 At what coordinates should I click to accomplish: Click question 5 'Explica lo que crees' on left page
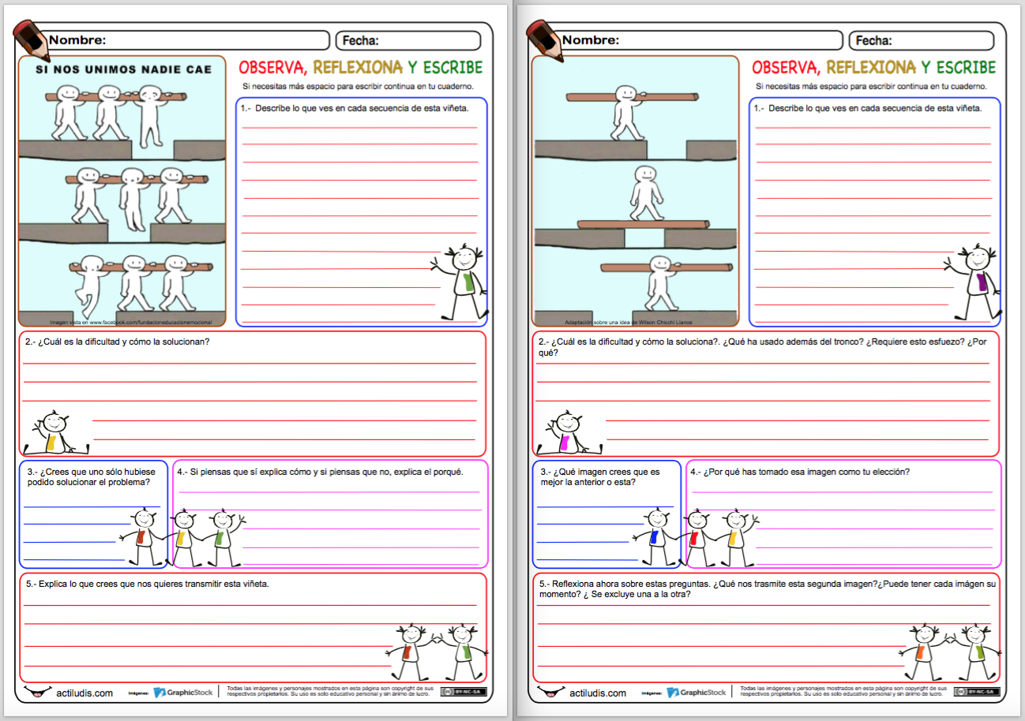click(147, 585)
